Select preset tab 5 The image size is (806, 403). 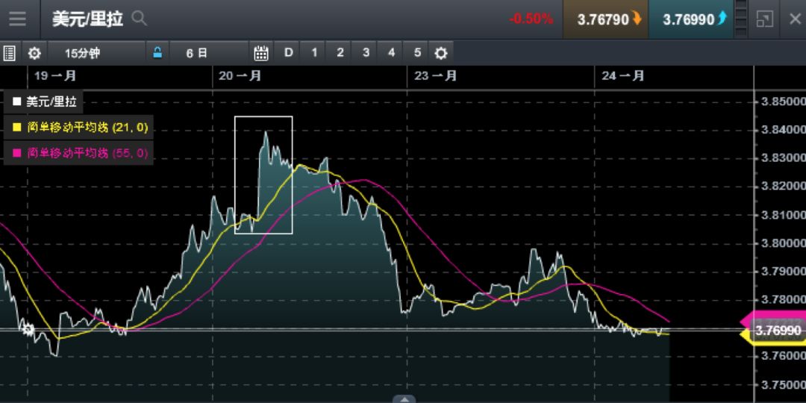click(x=417, y=52)
